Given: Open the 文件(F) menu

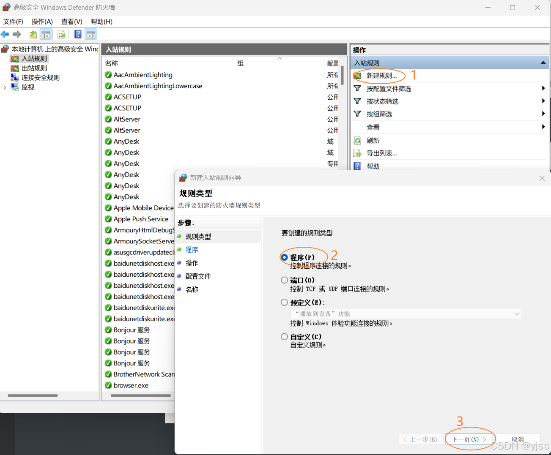Looking at the screenshot, I should [x=13, y=22].
